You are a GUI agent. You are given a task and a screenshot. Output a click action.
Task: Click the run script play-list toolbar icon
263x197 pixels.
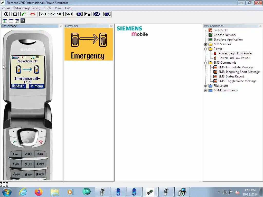[88, 14]
